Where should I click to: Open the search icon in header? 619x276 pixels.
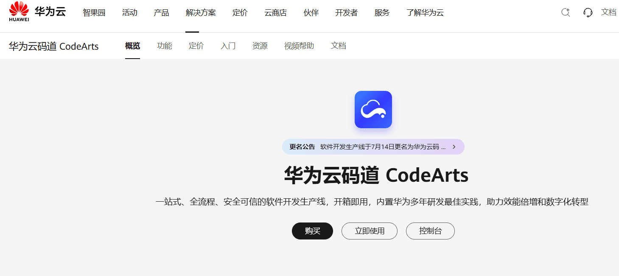(x=565, y=12)
